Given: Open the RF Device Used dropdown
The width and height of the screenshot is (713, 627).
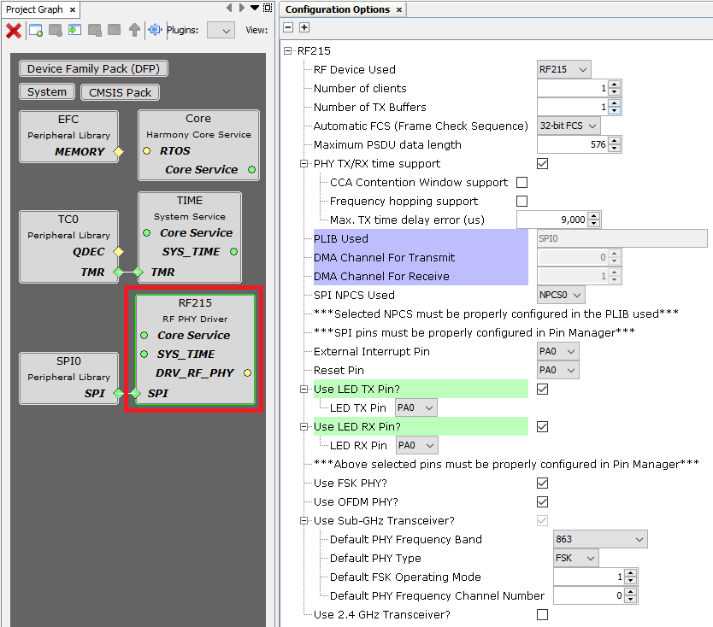Looking at the screenshot, I should pos(564,69).
